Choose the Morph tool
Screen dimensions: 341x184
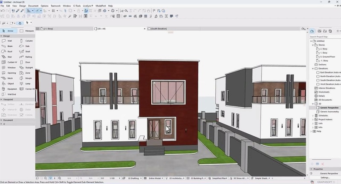[26, 78]
